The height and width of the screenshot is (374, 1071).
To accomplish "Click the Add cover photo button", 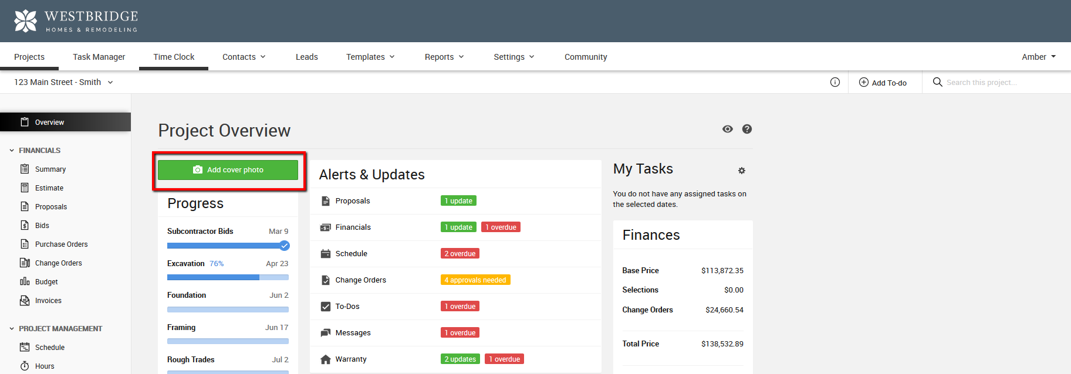I will point(228,170).
